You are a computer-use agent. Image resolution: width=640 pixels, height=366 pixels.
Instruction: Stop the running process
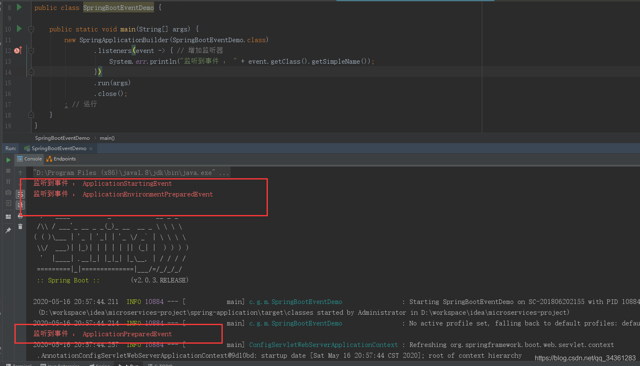(8, 171)
